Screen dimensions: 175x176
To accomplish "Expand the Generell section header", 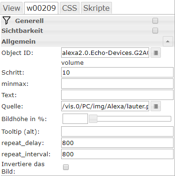I will [x=29, y=21].
